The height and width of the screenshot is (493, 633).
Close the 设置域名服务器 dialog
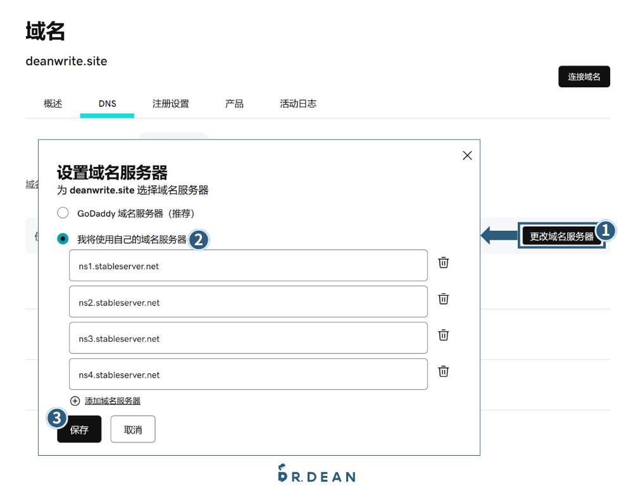467,155
